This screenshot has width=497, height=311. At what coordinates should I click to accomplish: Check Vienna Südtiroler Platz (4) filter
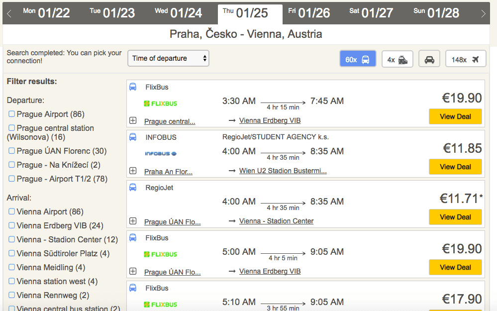[x=12, y=253]
